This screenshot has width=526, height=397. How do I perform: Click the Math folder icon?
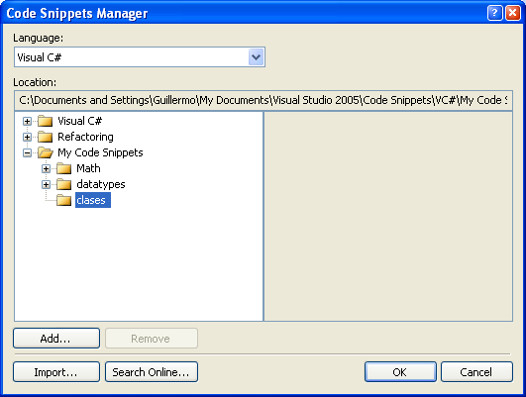point(63,168)
